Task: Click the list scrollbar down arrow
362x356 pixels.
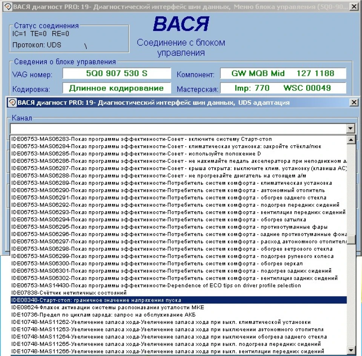Action: coord(351,350)
